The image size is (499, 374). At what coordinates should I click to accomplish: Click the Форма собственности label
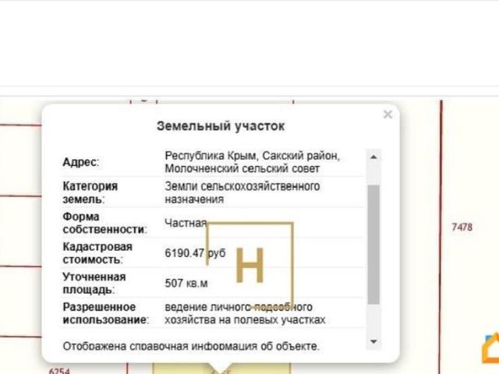click(104, 223)
